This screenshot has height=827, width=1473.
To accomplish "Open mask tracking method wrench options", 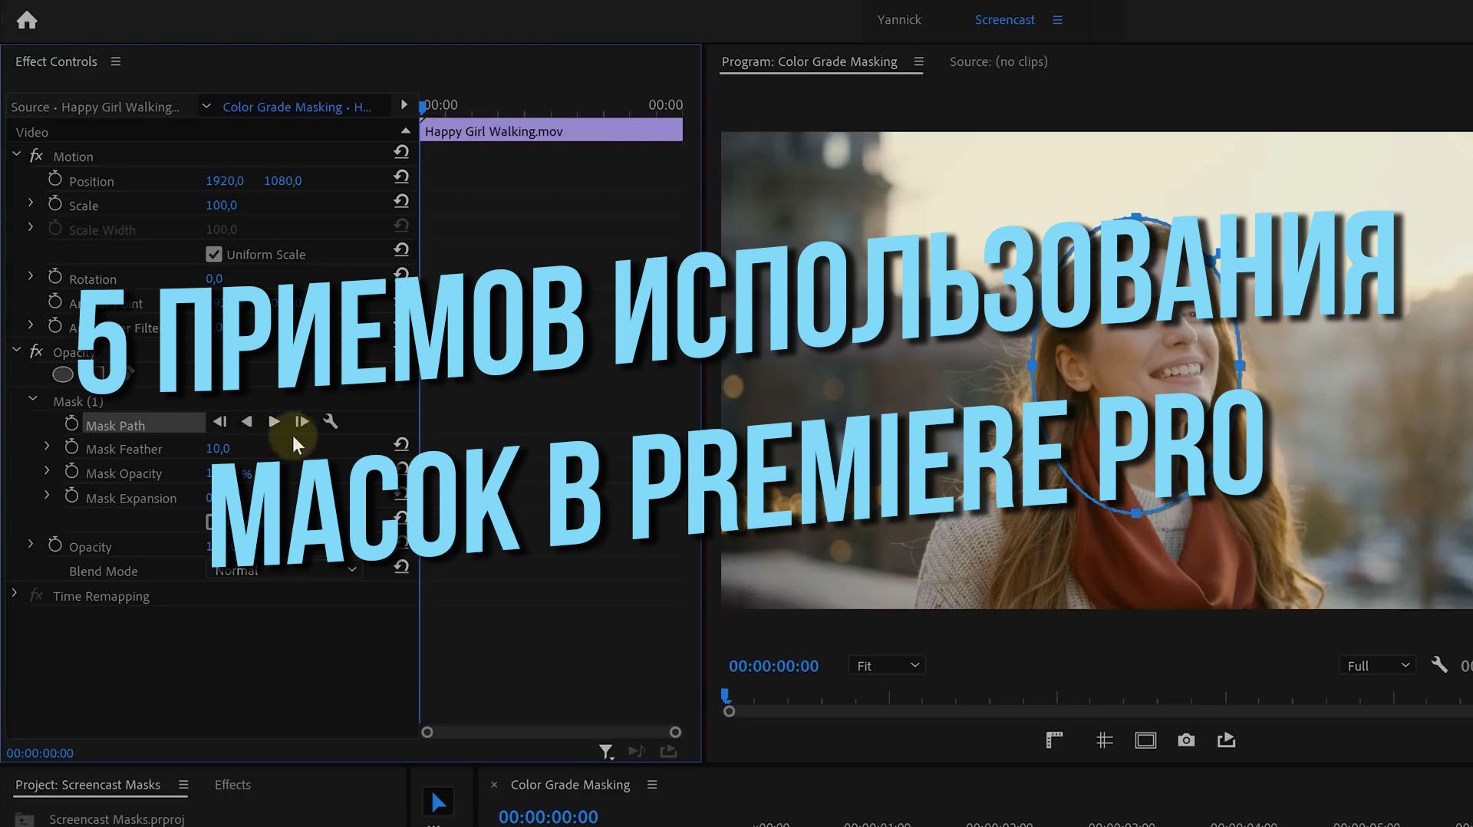I will pyautogui.click(x=331, y=421).
